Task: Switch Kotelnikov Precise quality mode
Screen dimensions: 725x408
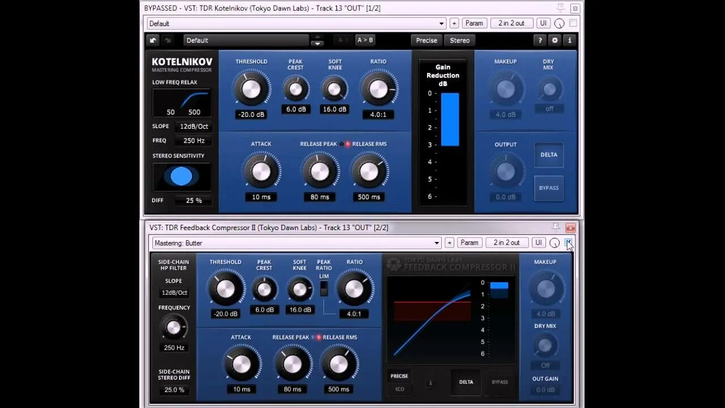Action: [427, 40]
